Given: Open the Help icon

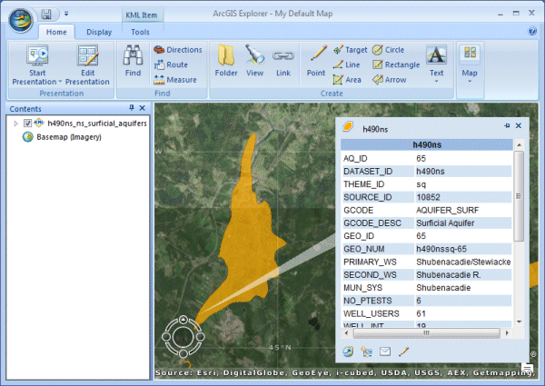Looking at the screenshot, I should click(532, 31).
